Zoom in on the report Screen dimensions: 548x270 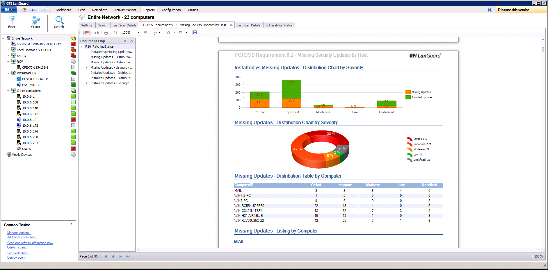point(146,33)
